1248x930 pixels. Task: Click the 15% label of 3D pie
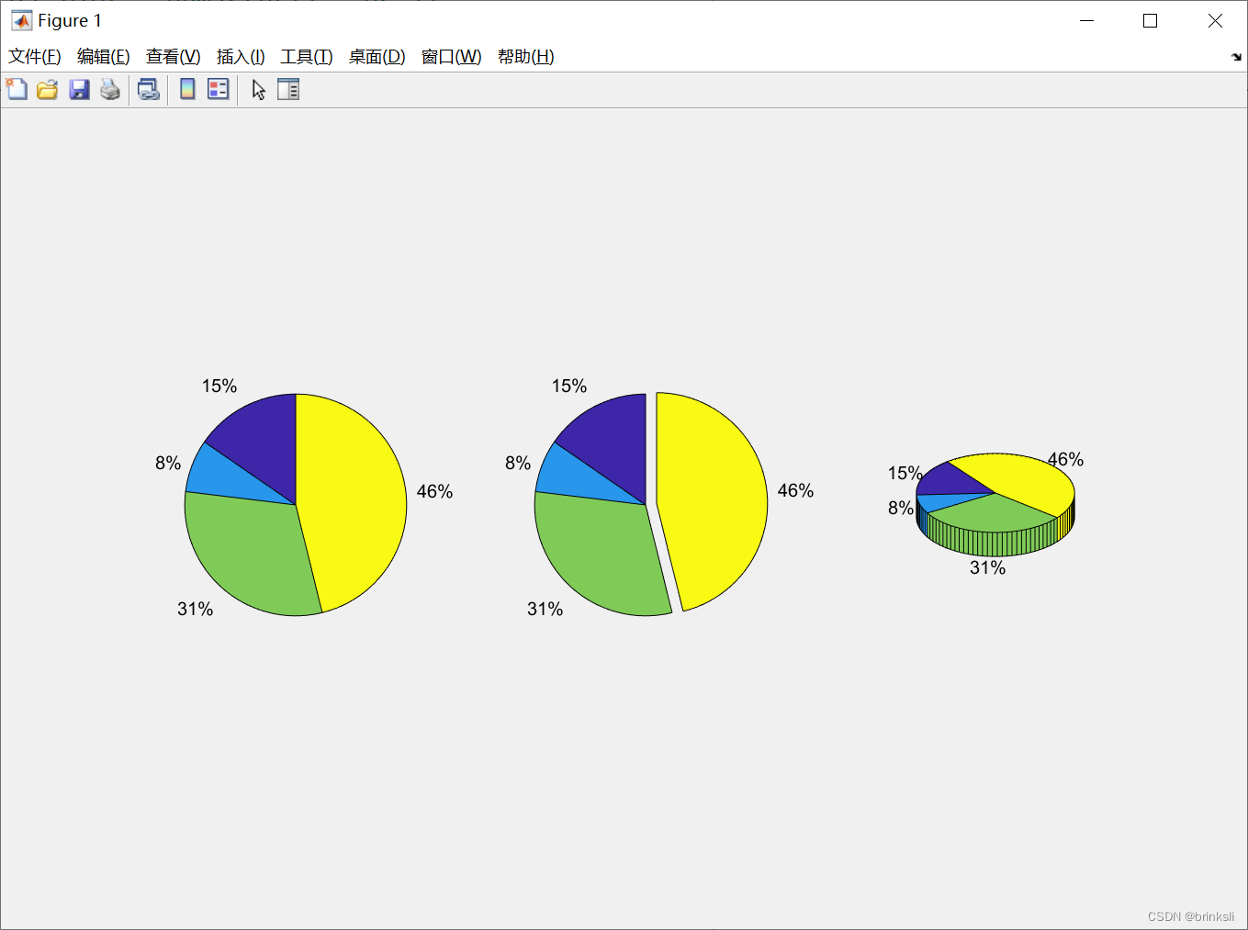905,473
